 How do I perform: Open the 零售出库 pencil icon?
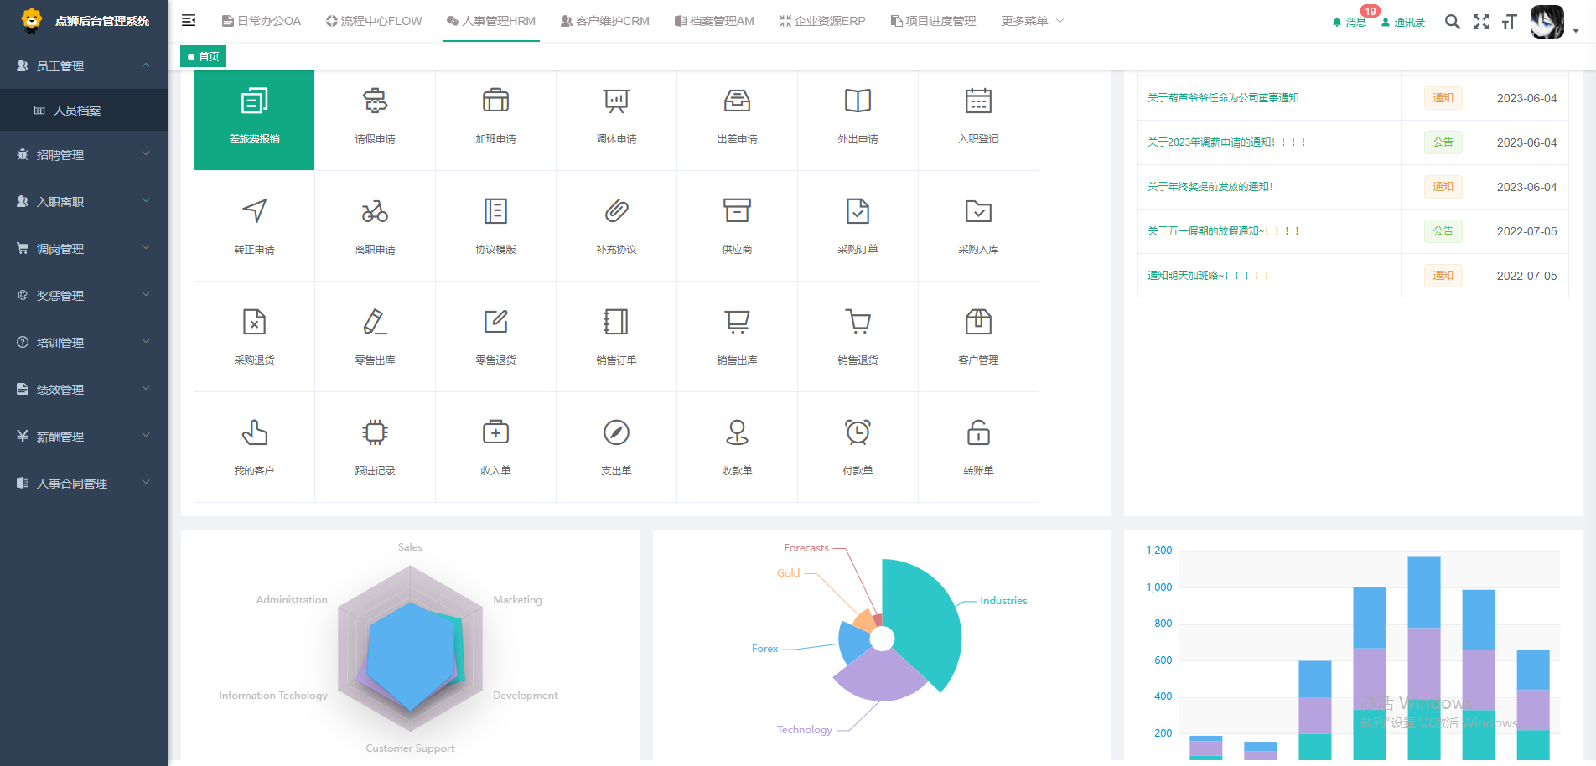pos(375,322)
